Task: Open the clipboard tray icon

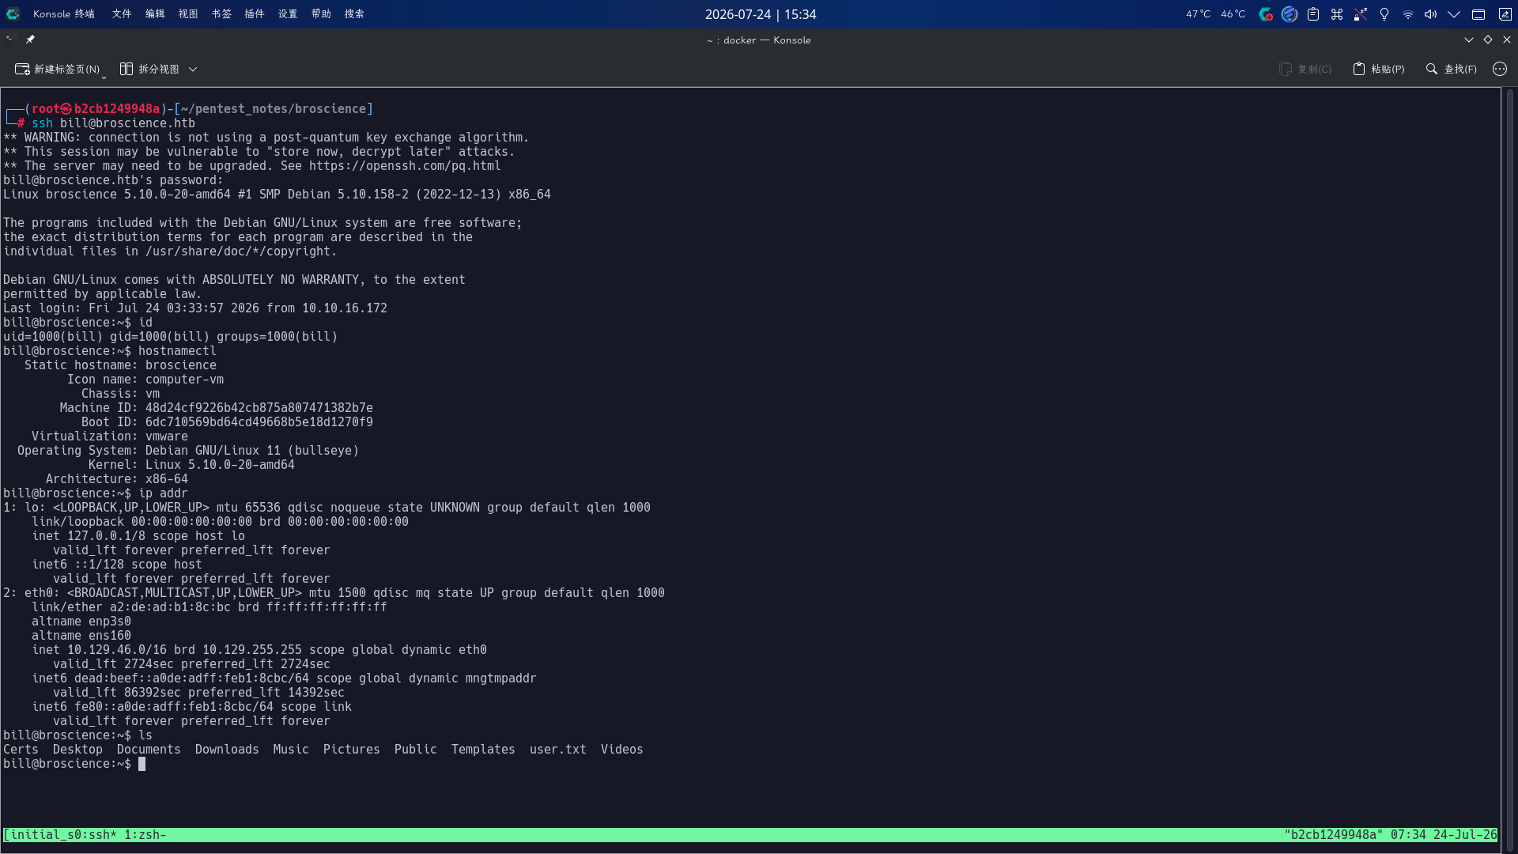Action: 1313,14
